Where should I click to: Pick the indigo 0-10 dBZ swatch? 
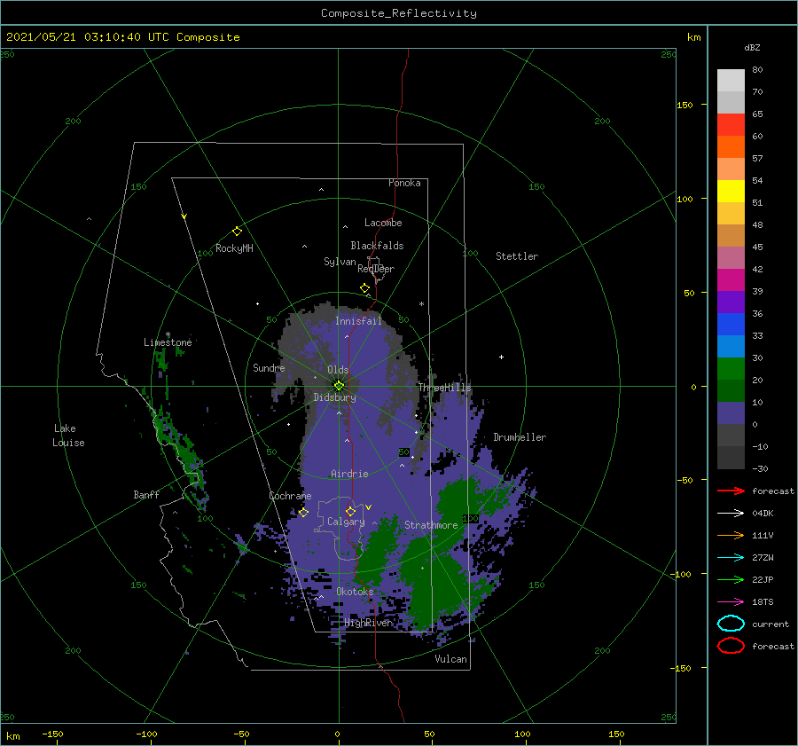click(x=731, y=413)
